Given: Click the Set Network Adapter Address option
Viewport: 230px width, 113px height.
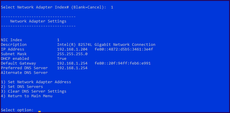Looking at the screenshot, I should (36, 82).
